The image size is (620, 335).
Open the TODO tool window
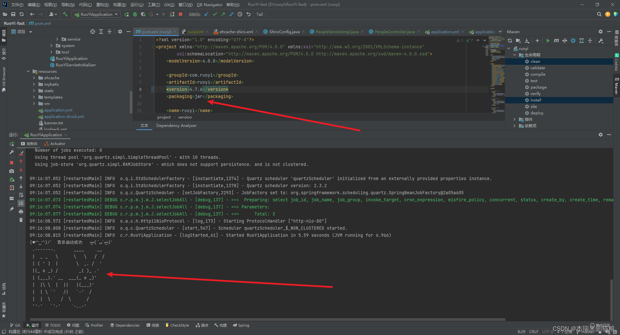53,325
